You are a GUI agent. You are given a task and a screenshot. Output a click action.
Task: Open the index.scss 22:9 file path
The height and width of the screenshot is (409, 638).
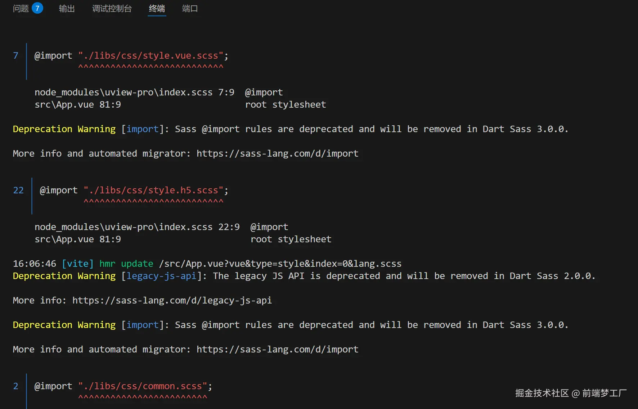coord(137,227)
